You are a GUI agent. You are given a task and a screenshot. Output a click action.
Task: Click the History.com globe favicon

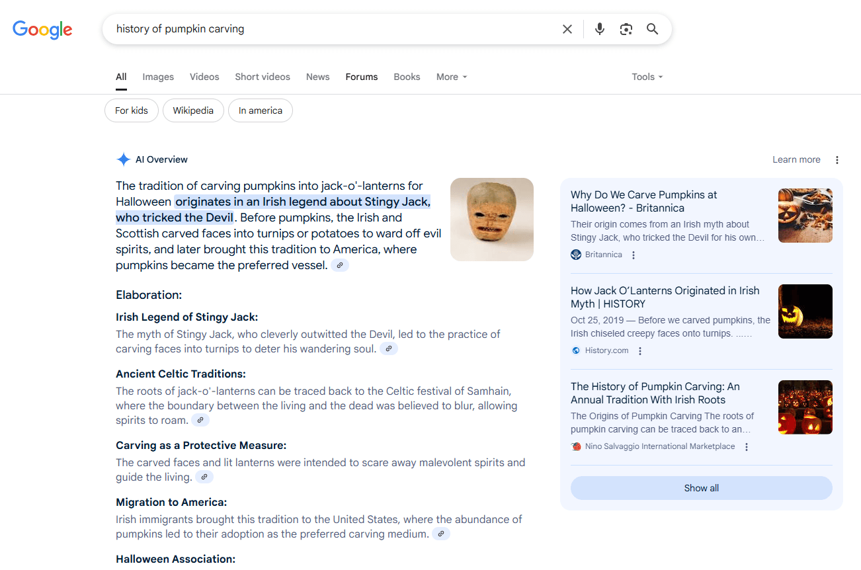(x=576, y=350)
